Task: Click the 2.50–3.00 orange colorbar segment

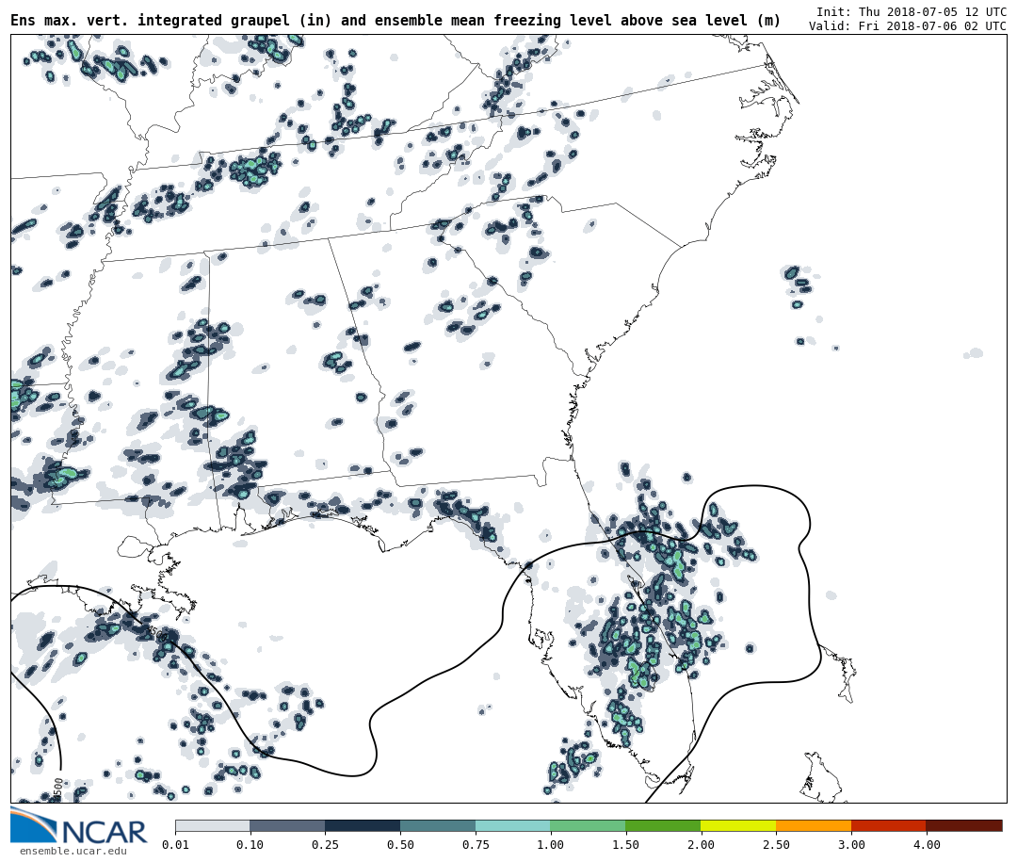Action: [x=814, y=825]
